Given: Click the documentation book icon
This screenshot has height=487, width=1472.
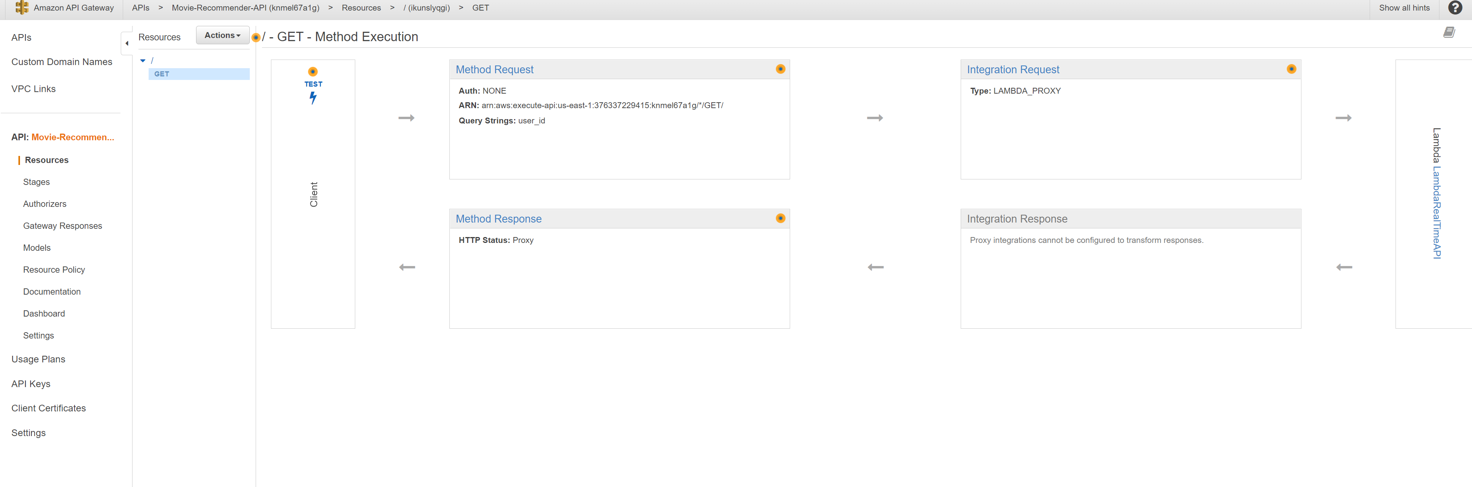Looking at the screenshot, I should [1448, 33].
